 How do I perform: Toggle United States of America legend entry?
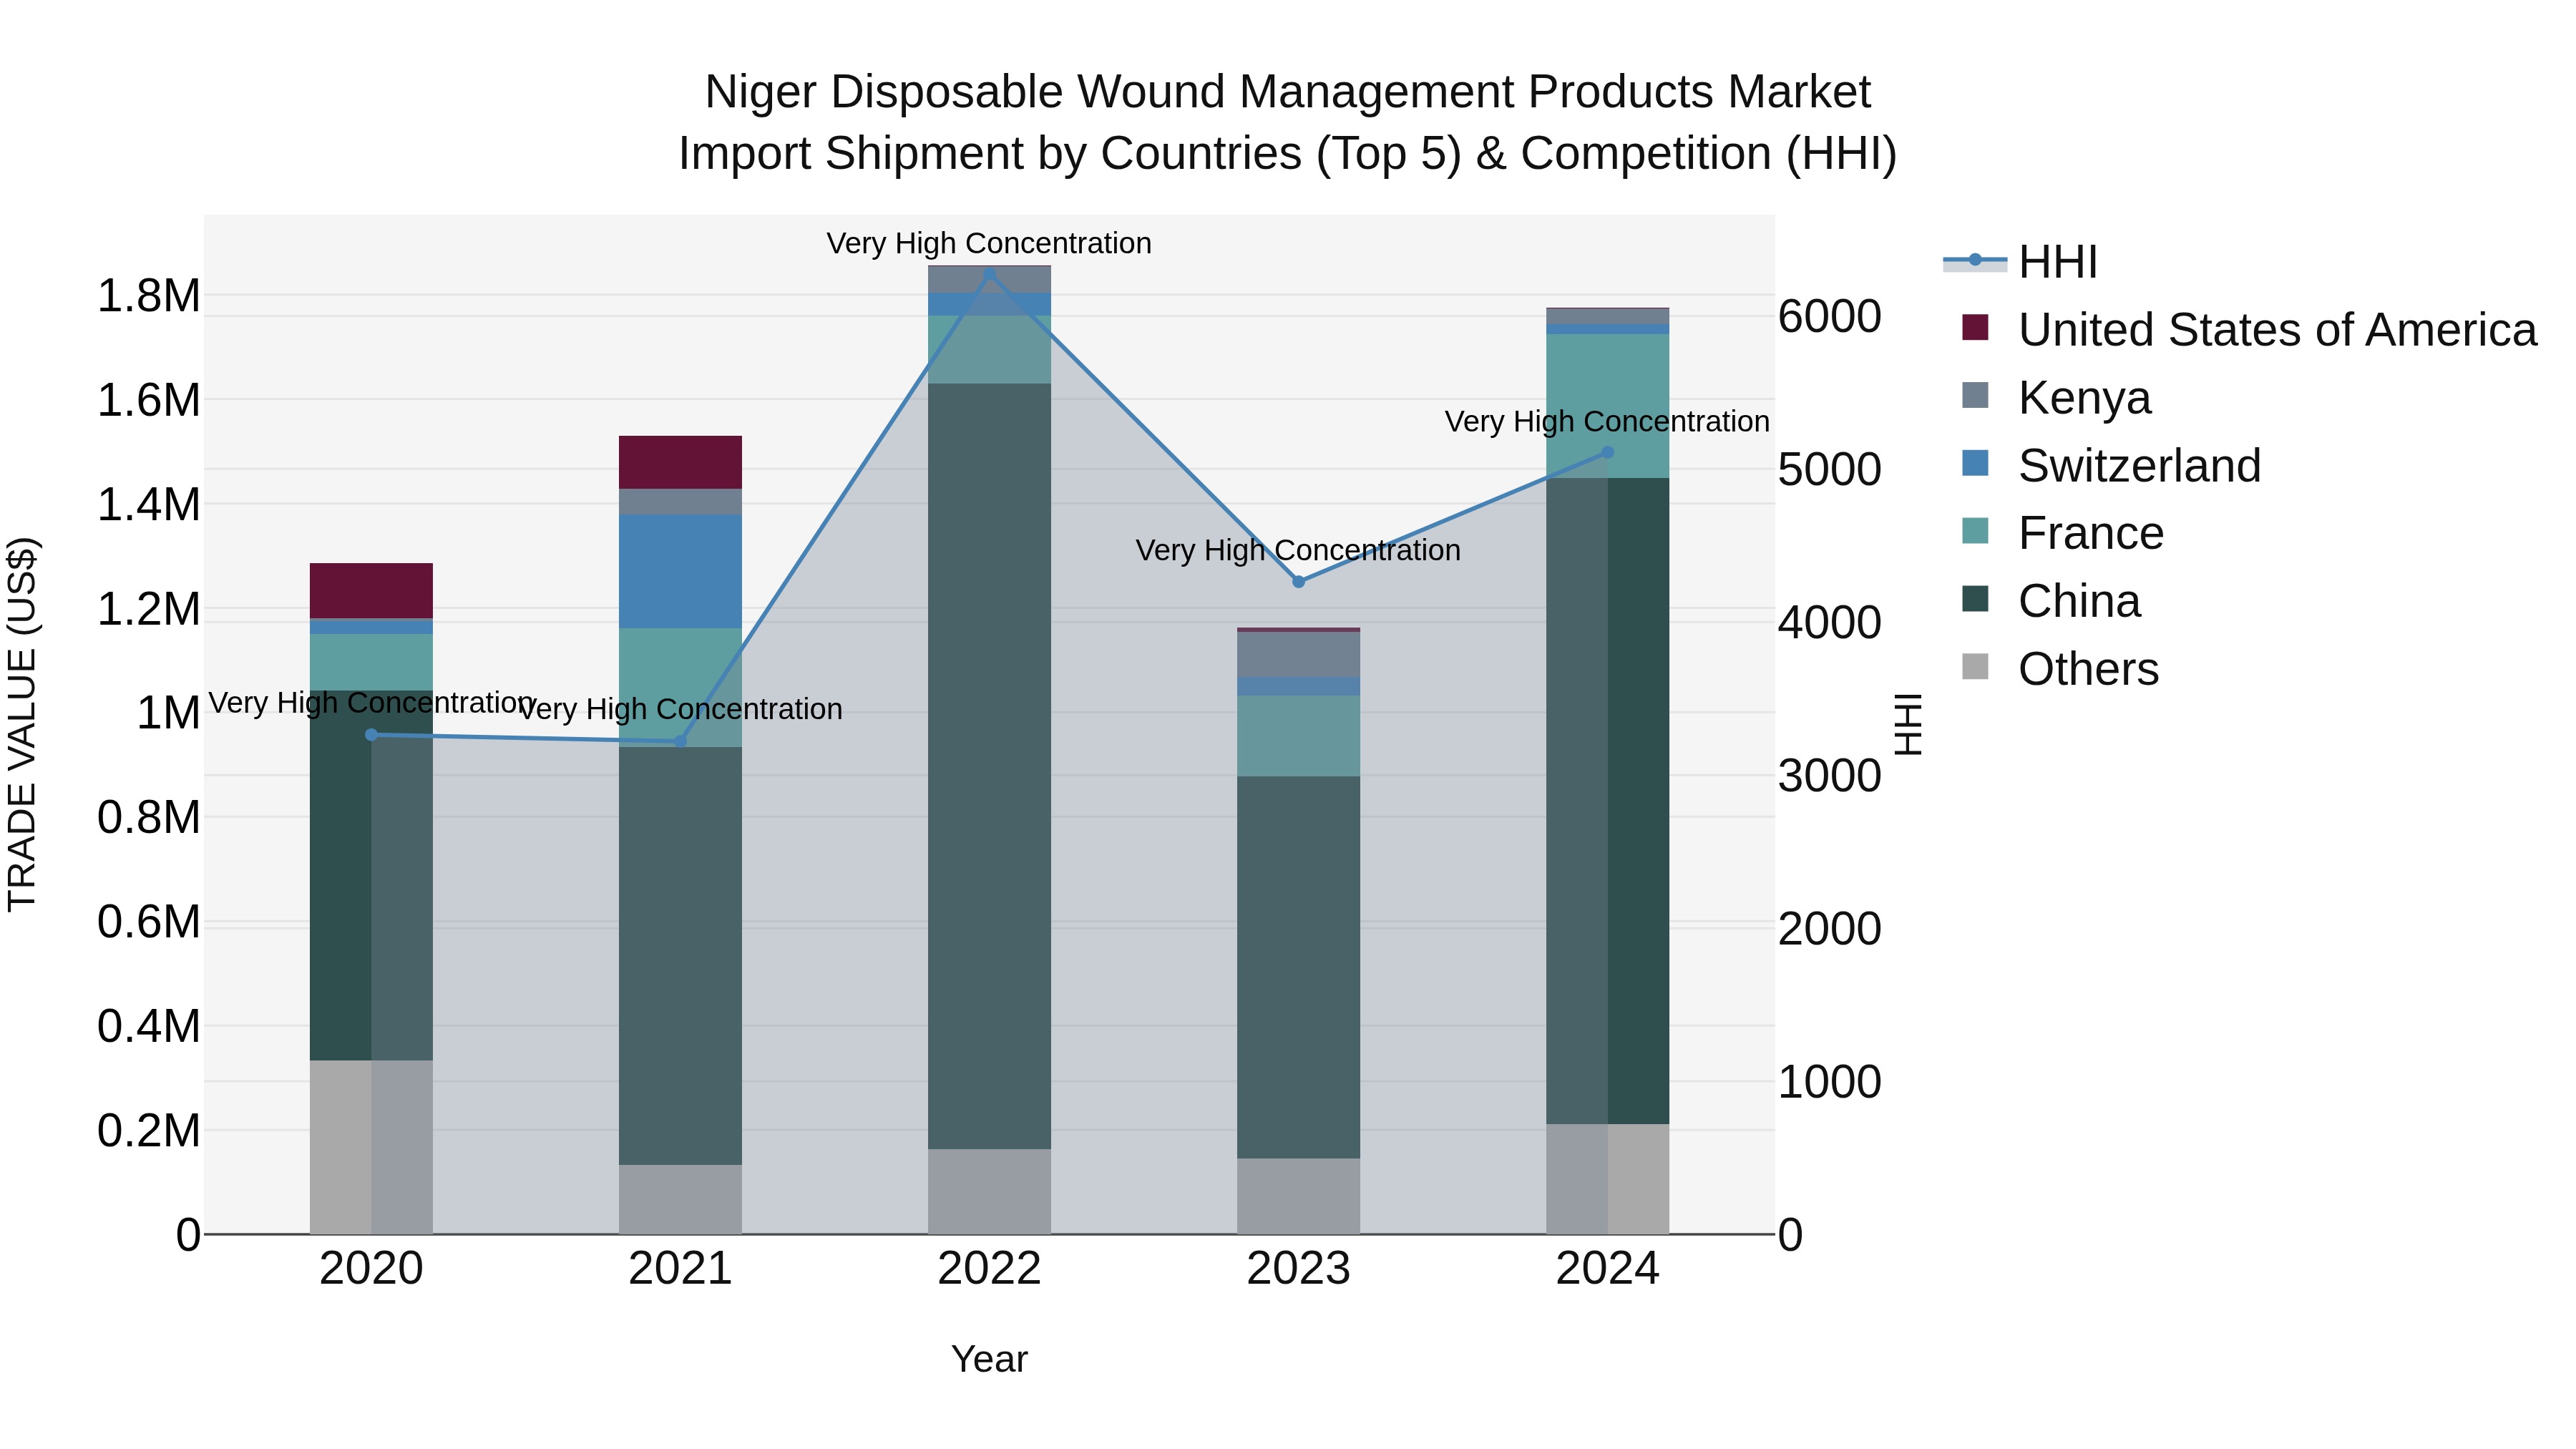[2249, 330]
